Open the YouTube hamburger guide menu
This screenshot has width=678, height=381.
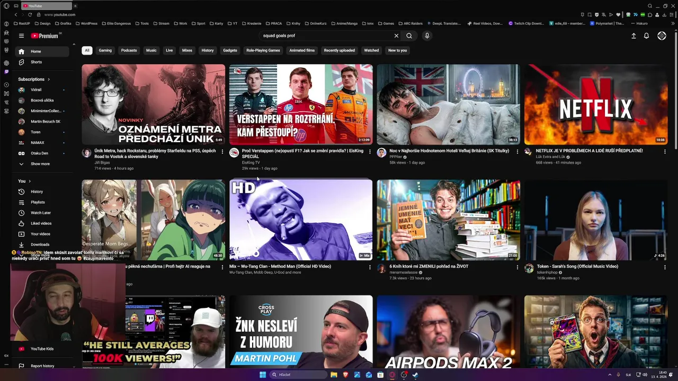click(x=21, y=36)
